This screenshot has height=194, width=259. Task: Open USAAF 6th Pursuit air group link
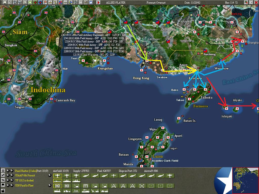pos(25,175)
